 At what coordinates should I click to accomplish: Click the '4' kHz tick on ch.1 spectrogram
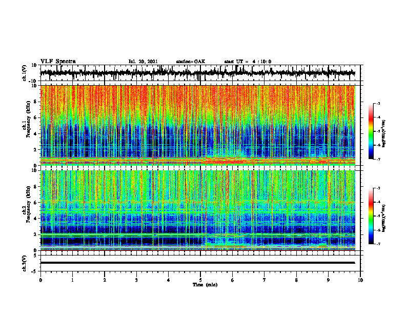click(x=35, y=134)
